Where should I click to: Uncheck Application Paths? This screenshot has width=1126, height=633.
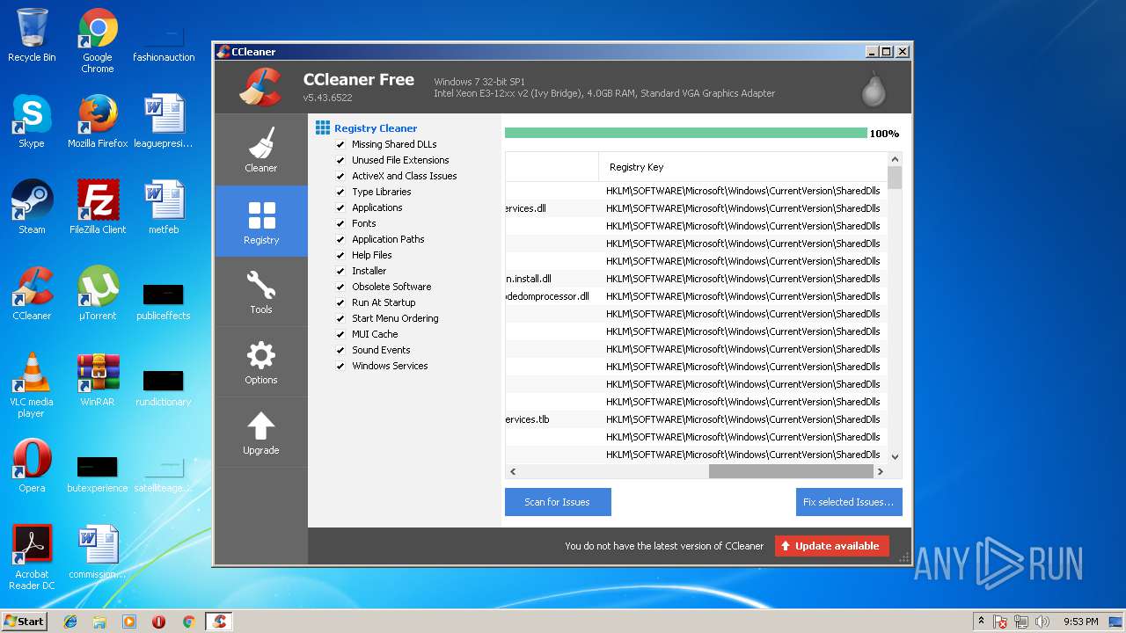pyautogui.click(x=340, y=240)
